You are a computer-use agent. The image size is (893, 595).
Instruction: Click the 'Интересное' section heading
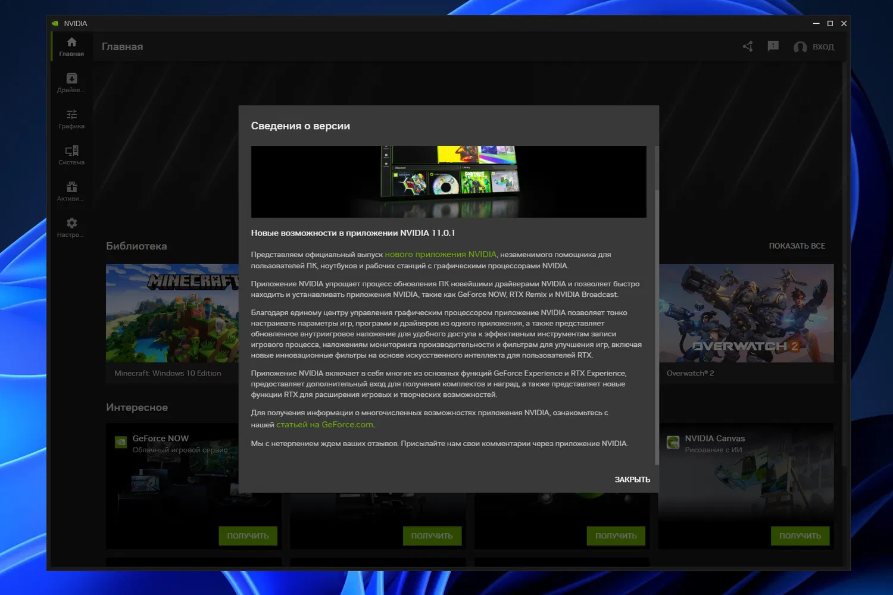(x=137, y=408)
